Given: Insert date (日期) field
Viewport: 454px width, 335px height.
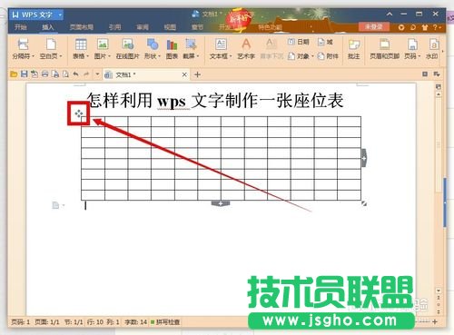Looking at the screenshot, I should [x=299, y=42].
